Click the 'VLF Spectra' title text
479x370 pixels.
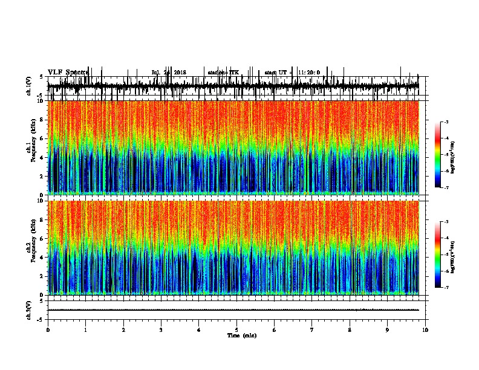(x=68, y=73)
